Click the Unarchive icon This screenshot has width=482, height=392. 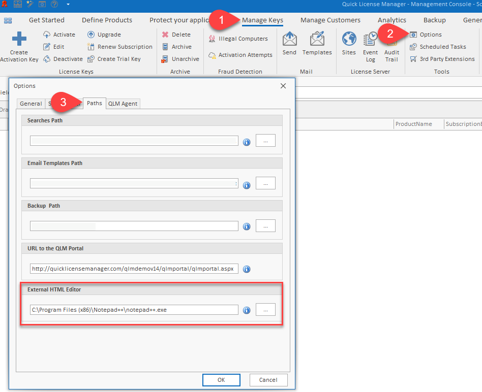coord(165,59)
